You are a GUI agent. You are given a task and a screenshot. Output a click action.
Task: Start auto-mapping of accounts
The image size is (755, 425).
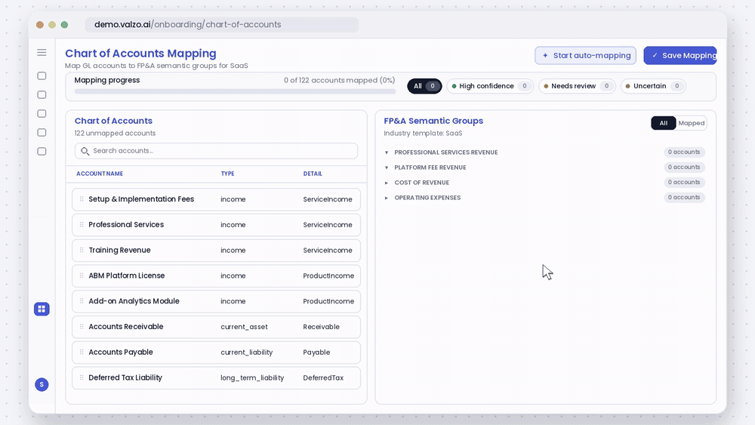586,55
